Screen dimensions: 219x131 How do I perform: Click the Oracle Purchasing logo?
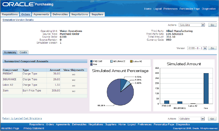tap(28, 4)
